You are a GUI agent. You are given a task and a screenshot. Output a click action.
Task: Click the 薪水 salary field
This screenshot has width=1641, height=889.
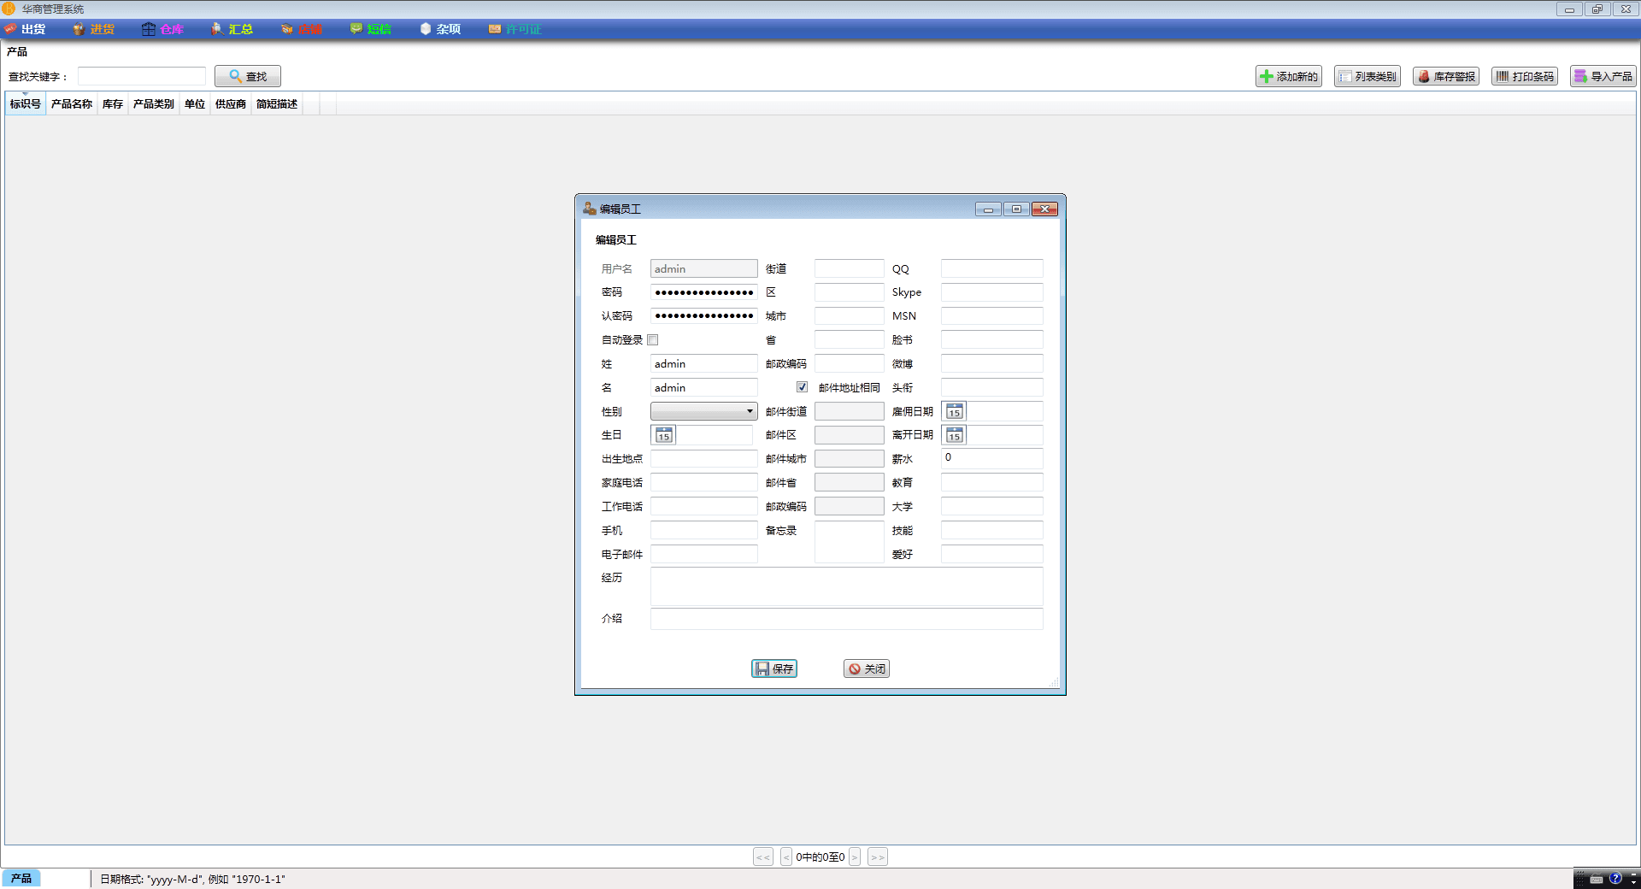tap(992, 458)
